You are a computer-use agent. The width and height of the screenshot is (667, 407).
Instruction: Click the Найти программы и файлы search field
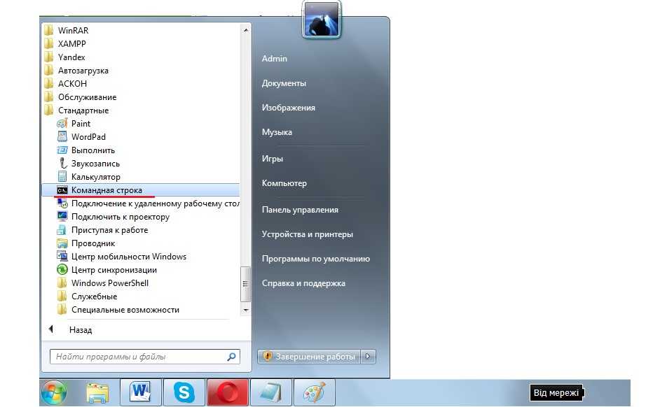(x=139, y=357)
